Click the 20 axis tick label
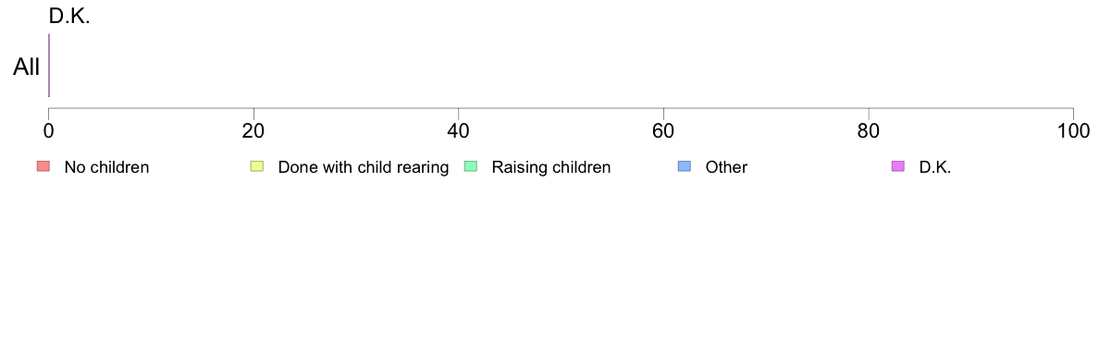Viewport: 1099px width, 340px height. tap(253, 131)
